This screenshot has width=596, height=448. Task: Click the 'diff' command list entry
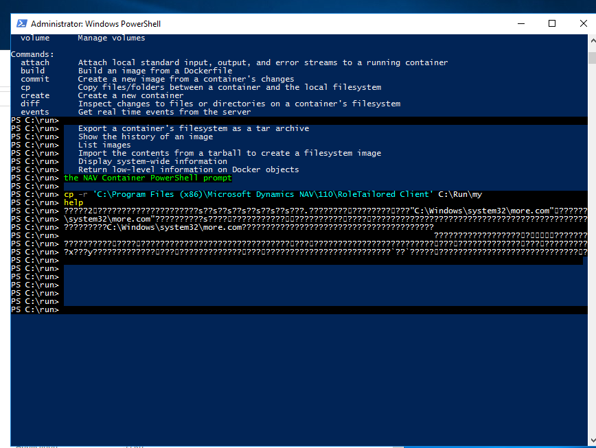point(32,103)
